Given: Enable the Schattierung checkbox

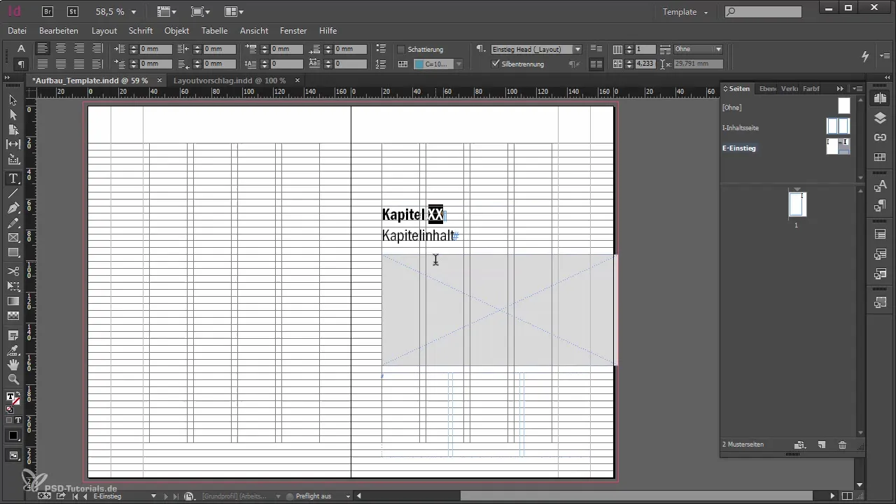Looking at the screenshot, I should [401, 50].
